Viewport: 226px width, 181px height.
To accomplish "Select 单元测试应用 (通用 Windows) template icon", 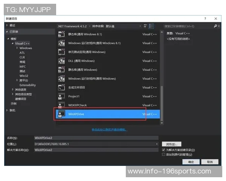I will pyautogui.click(x=61, y=52).
